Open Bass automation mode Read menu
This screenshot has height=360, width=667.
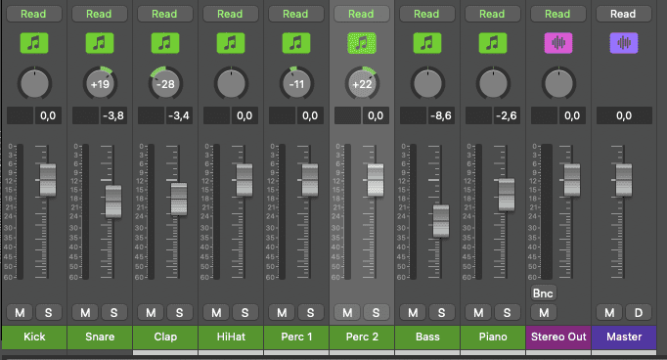click(427, 14)
